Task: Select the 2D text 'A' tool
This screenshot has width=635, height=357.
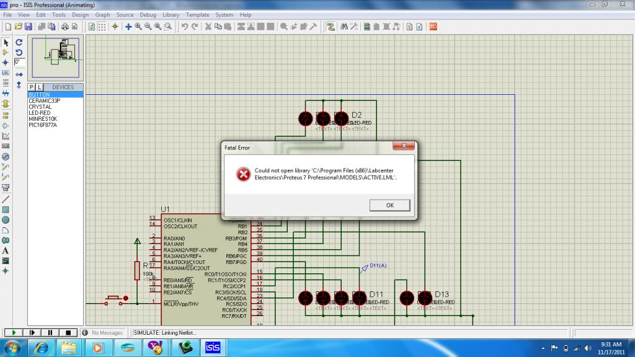Action: tap(6, 251)
